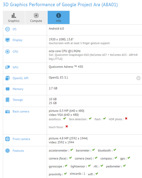
Task: Click the Display monitor icon
Action: point(7,40)
